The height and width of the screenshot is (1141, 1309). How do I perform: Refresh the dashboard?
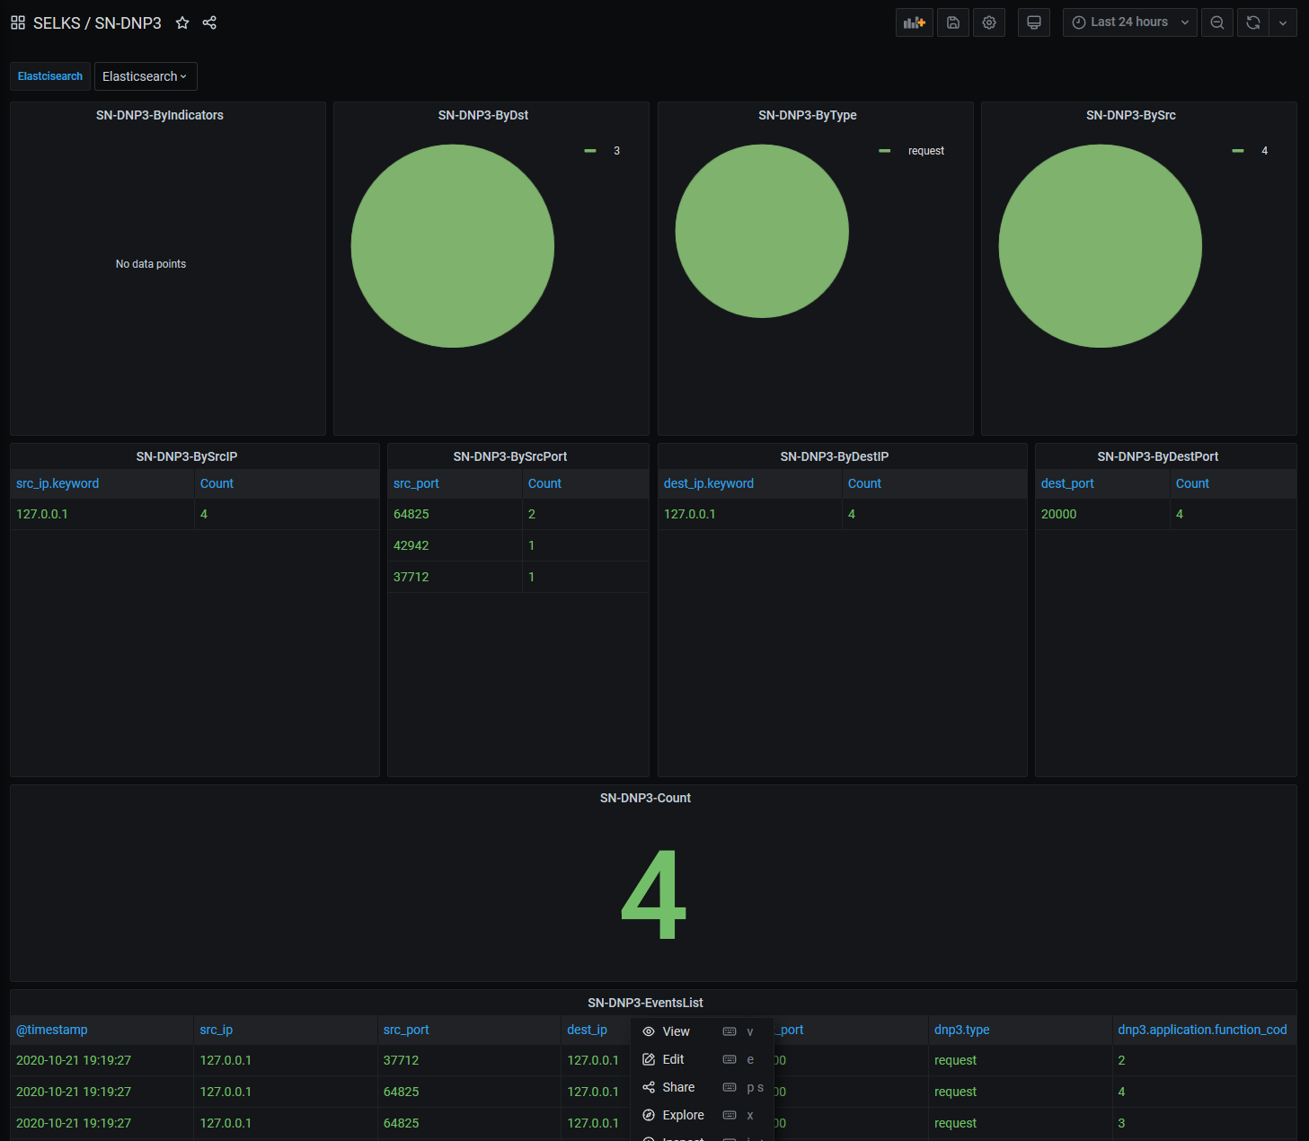[x=1253, y=22]
